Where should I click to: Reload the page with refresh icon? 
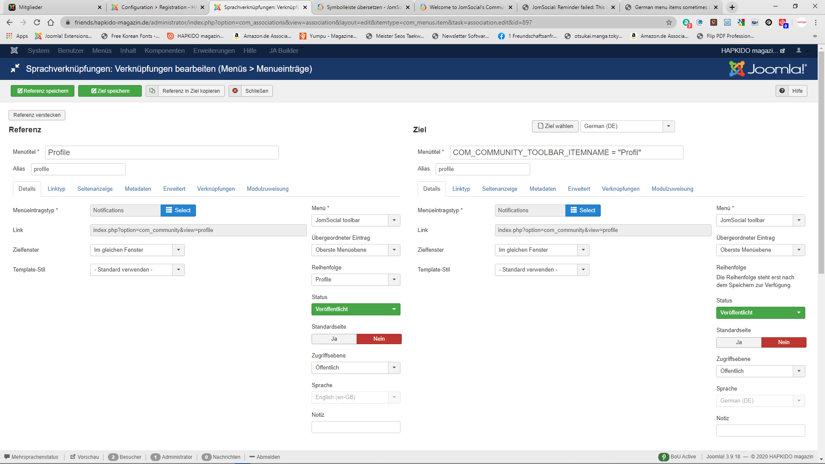37,22
